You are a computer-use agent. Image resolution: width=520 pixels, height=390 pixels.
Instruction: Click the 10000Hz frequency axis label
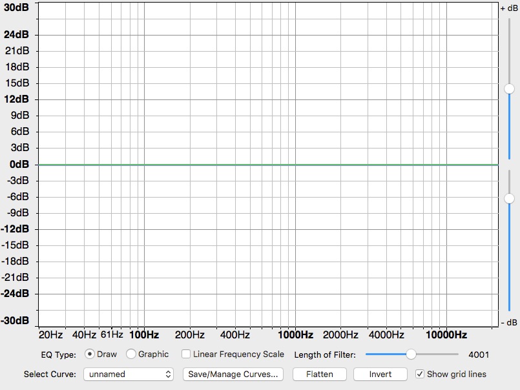coord(446,334)
